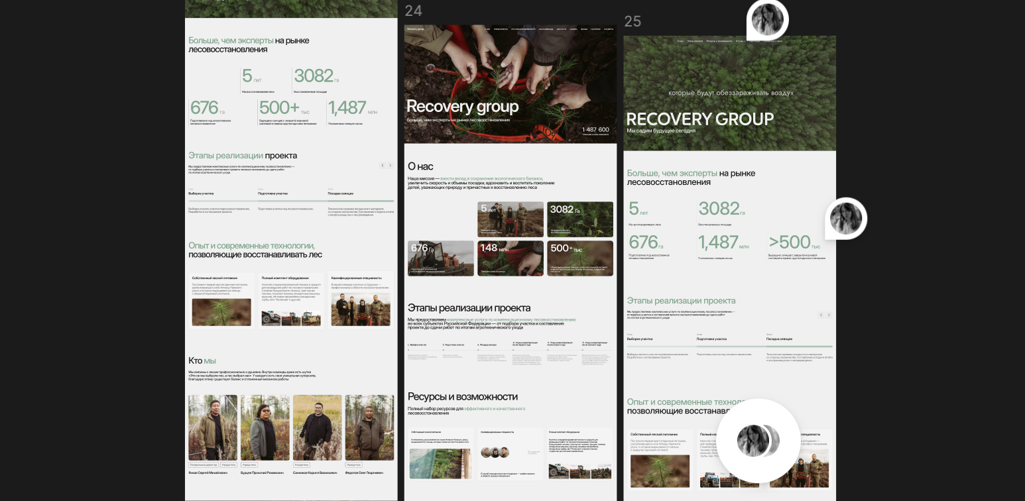
Task: Click the team photo in the specialists card, left frame
Action: (x=361, y=310)
